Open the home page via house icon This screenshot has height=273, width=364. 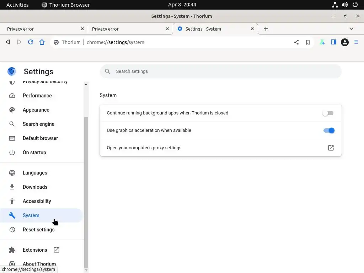[x=42, y=42]
